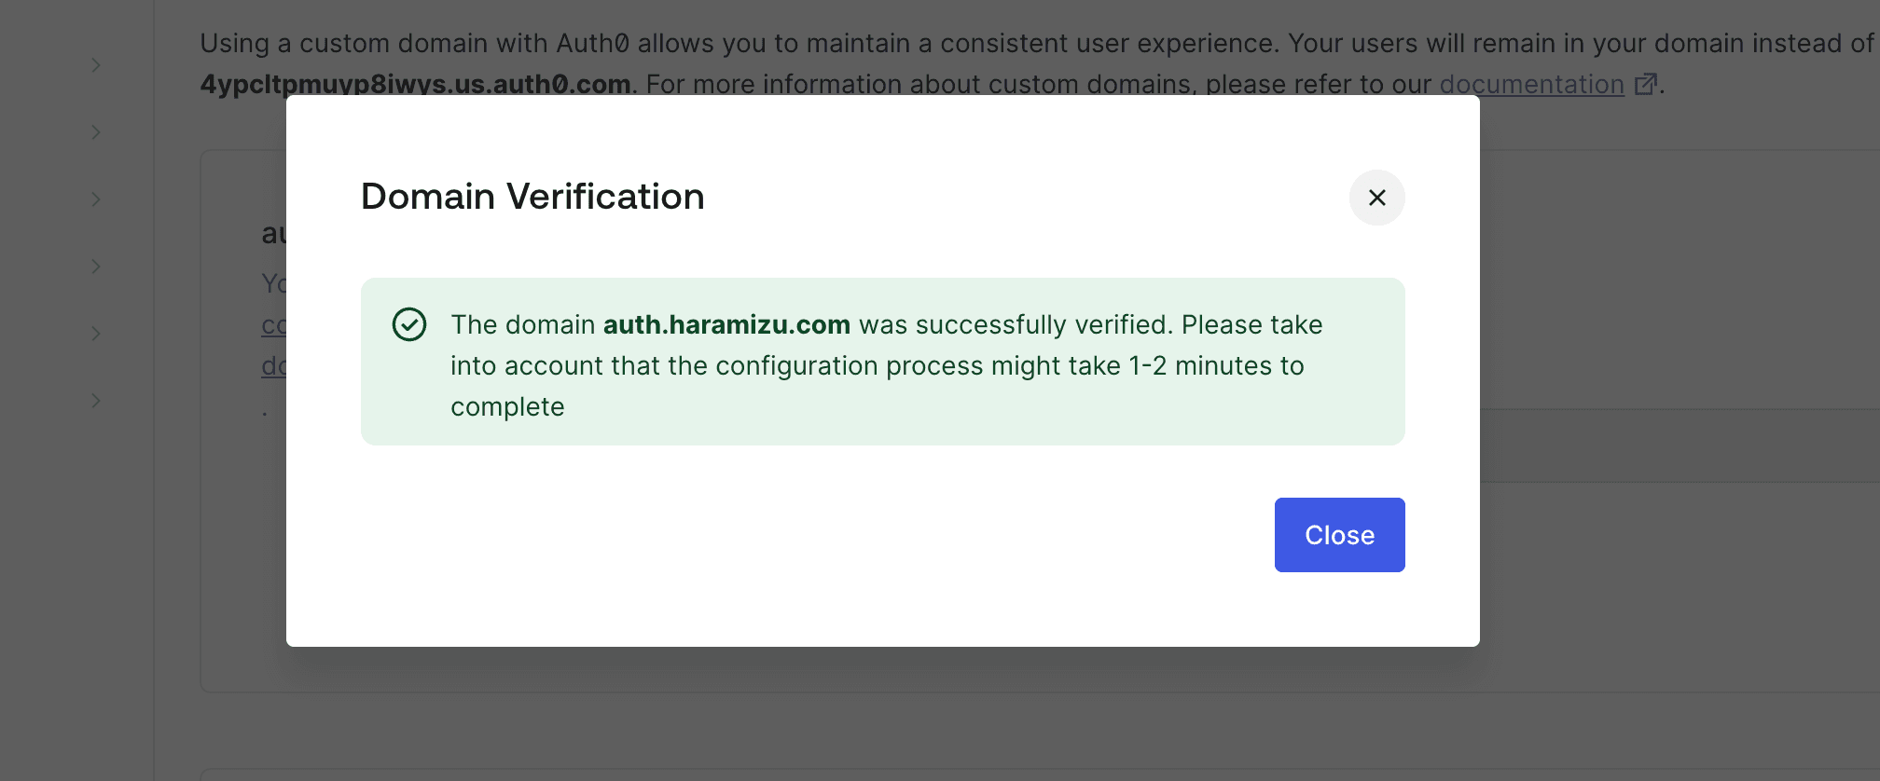Click the external link icon beside documentation

[1646, 84]
